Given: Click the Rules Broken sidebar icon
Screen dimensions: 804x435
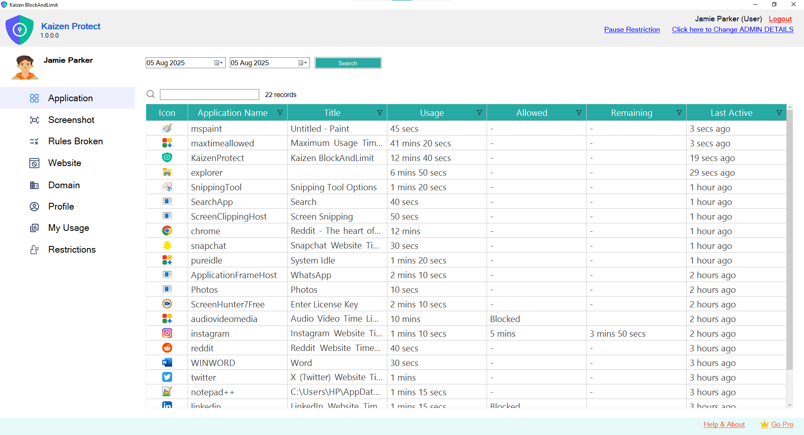Looking at the screenshot, I should pyautogui.click(x=34, y=141).
